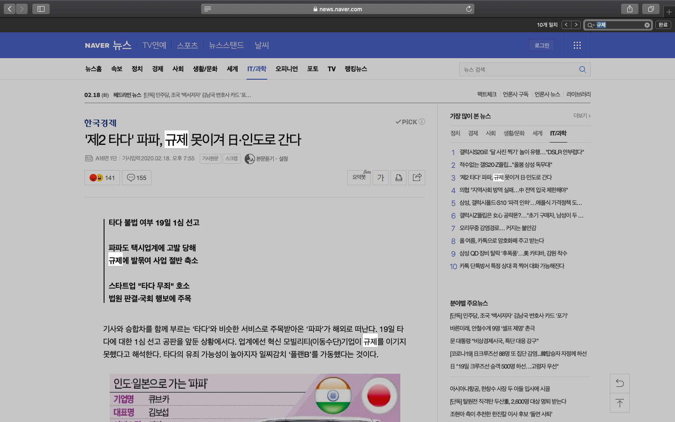Open the 아시아나항공 한창수 사장 headline
Image resolution: width=675 pixels, height=422 pixels.
500,389
